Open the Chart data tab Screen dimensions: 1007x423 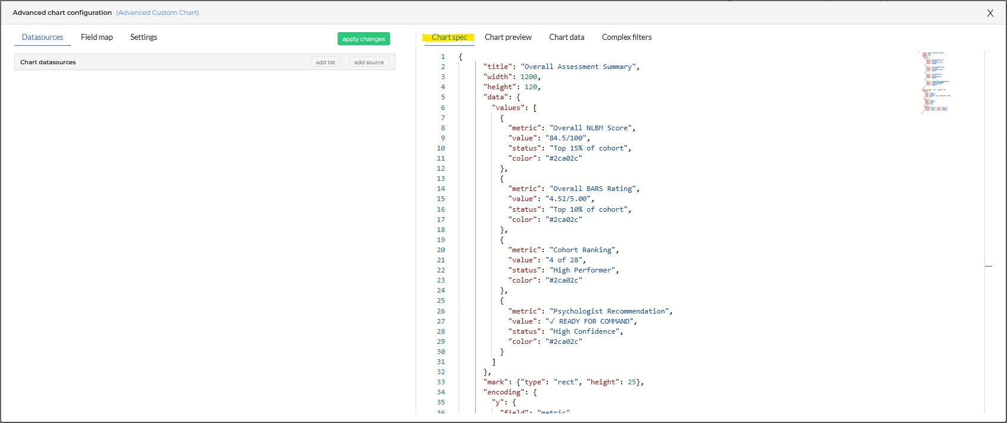[x=566, y=37]
